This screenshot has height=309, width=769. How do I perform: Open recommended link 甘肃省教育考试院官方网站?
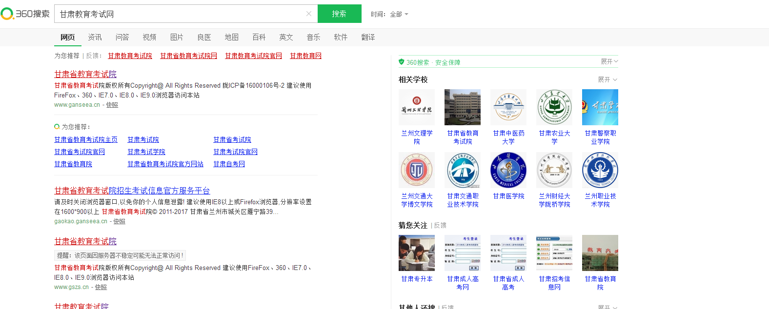point(165,164)
